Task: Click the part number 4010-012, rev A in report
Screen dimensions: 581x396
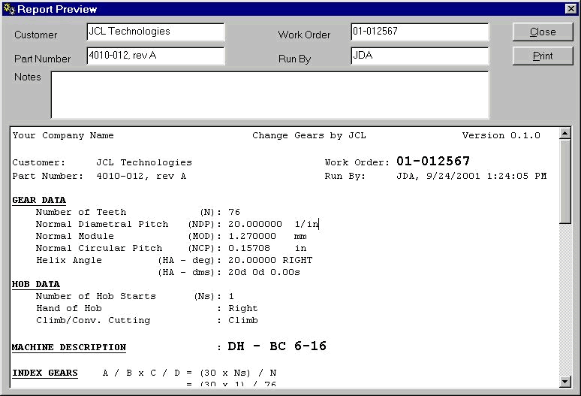Action: [x=141, y=176]
